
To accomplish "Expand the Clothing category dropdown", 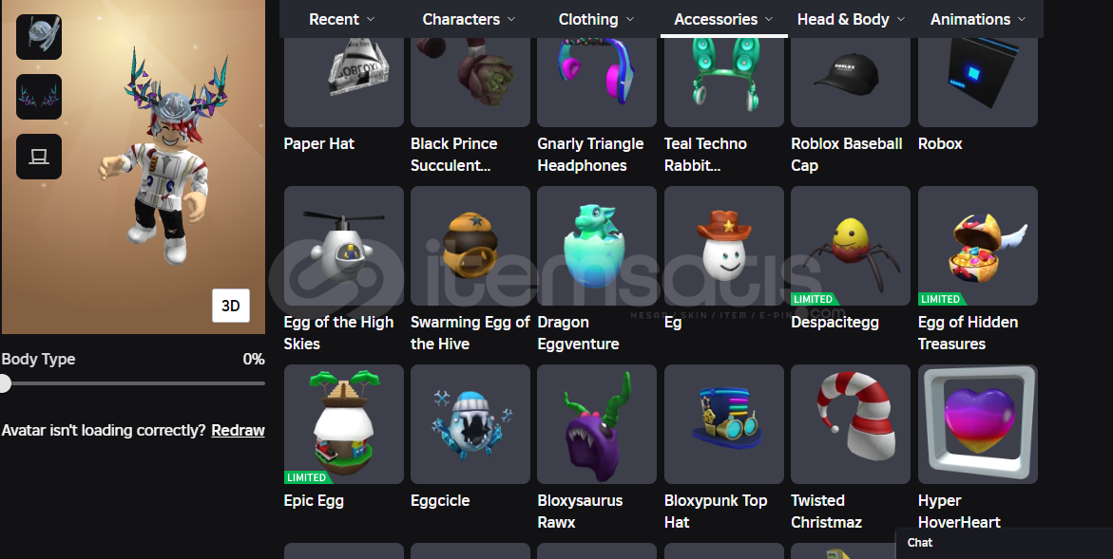I will click(596, 19).
